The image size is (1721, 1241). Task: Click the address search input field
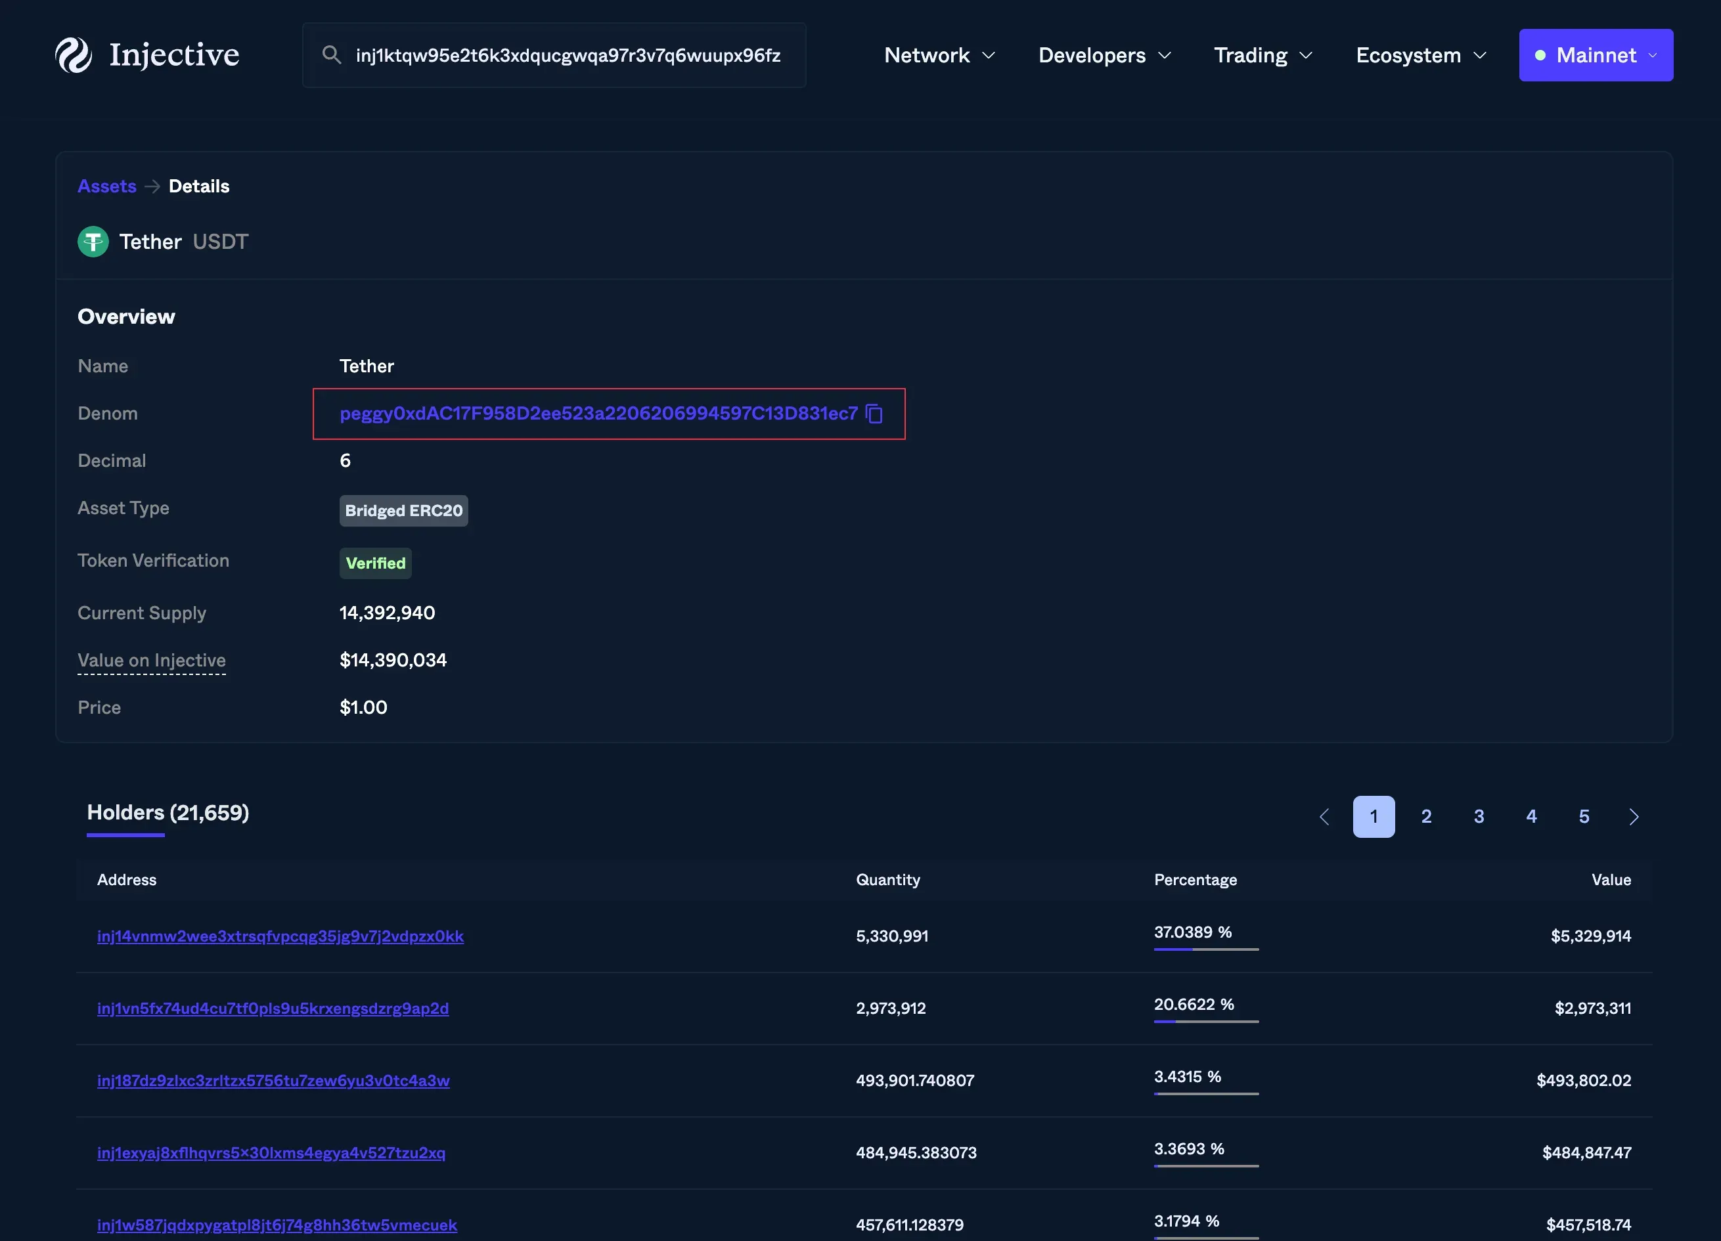pos(554,55)
